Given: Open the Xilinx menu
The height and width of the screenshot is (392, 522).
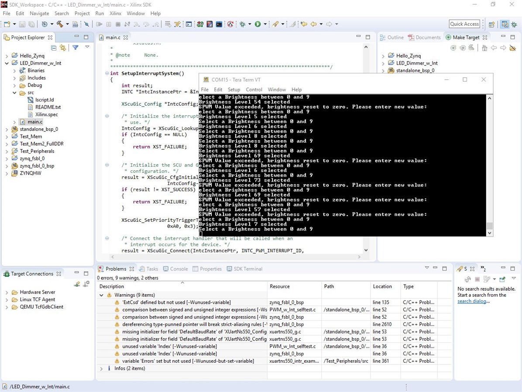Looking at the screenshot, I should click(x=115, y=14).
